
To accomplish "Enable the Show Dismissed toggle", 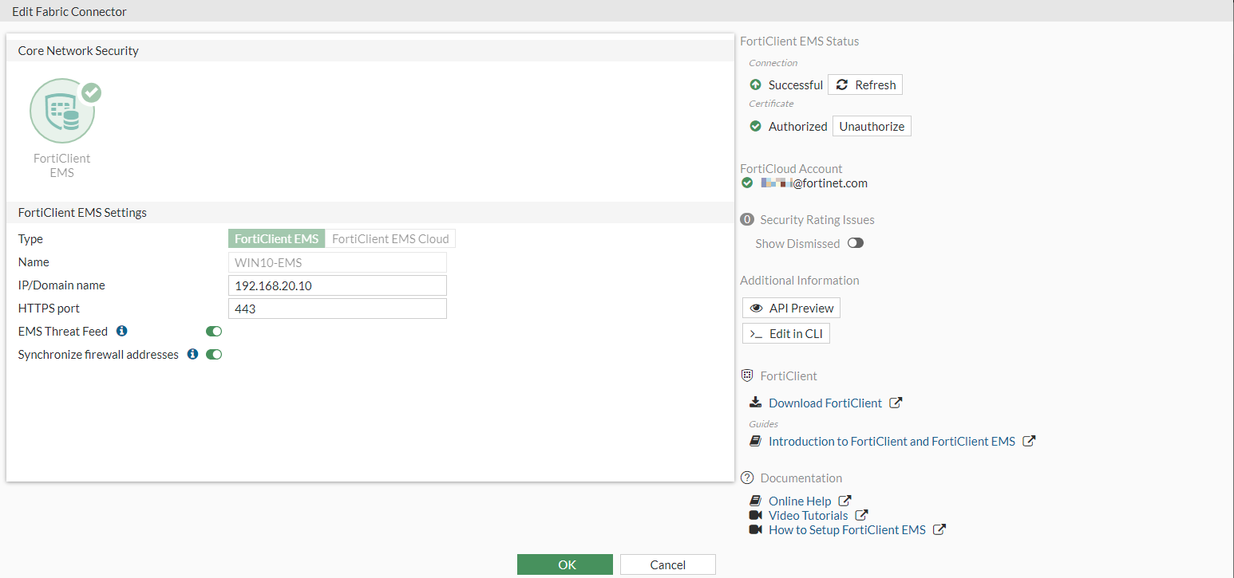I will (856, 243).
